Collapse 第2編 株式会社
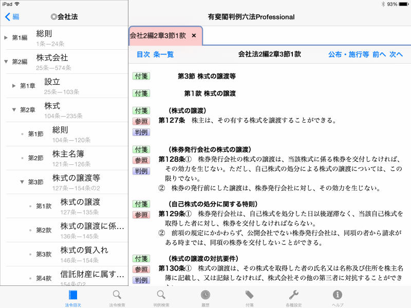The width and height of the screenshot is (411, 308). click(x=6, y=62)
